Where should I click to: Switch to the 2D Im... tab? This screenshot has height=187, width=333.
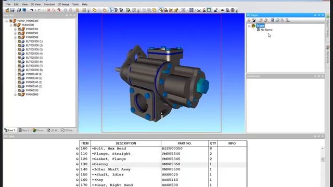68,130
